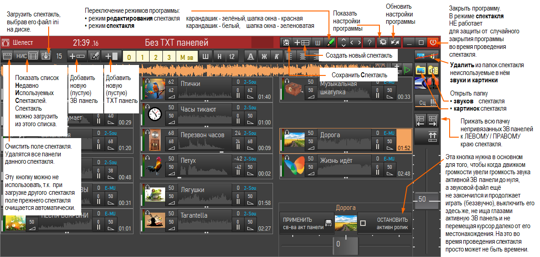This screenshot has width=540, height=257.
Task: Click the left arrow in title bar
Action: [352, 43]
